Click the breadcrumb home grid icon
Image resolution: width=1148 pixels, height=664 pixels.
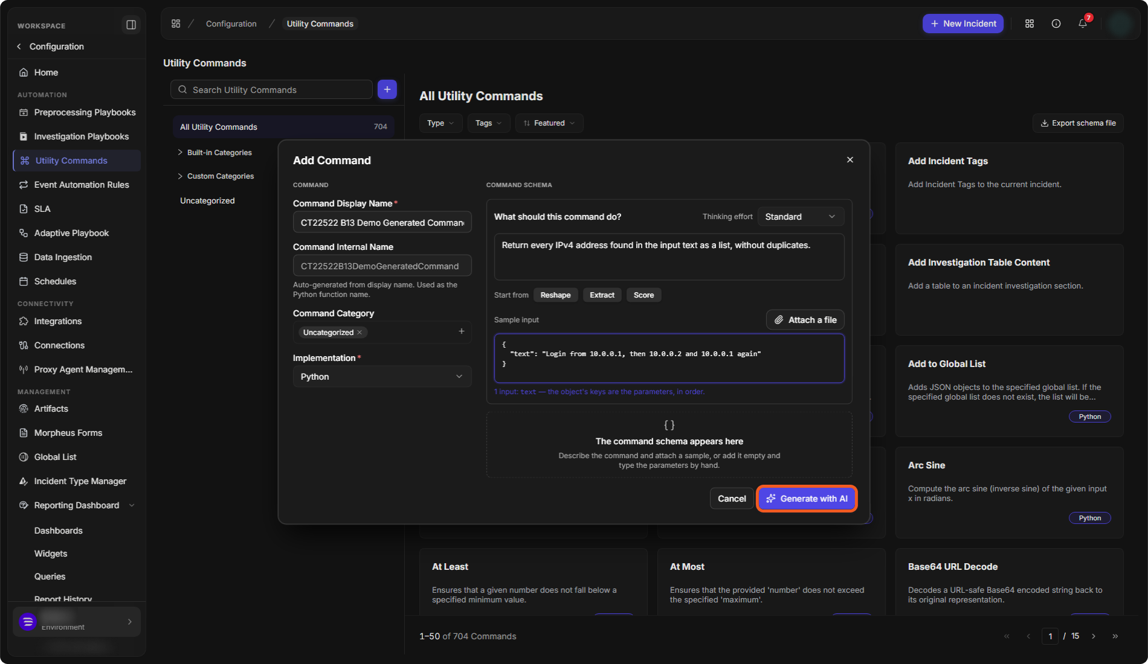pos(176,24)
